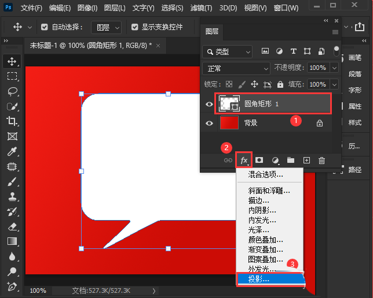Lock all with padlock icon
This screenshot has width=373, height=298.
(280, 84)
